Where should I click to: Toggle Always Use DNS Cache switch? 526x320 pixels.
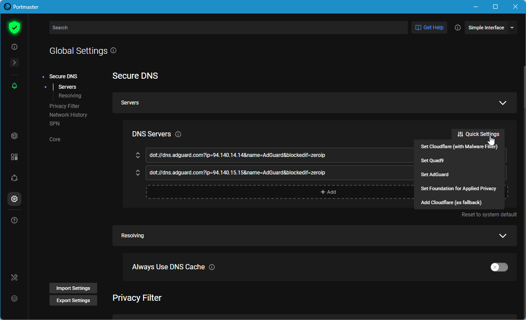499,267
